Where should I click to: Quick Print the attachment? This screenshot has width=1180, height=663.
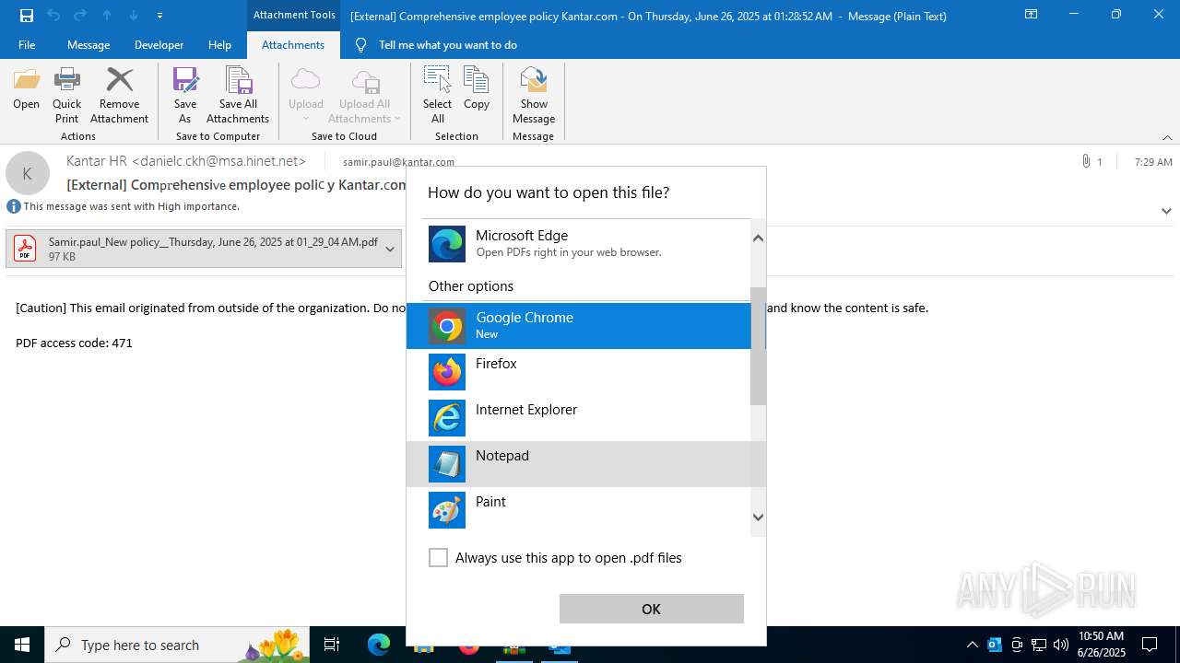pos(66,95)
